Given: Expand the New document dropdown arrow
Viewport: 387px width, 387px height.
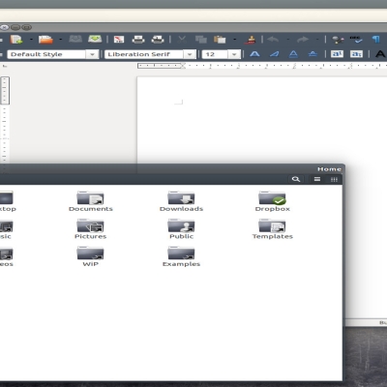Looking at the screenshot, I should 31,40.
